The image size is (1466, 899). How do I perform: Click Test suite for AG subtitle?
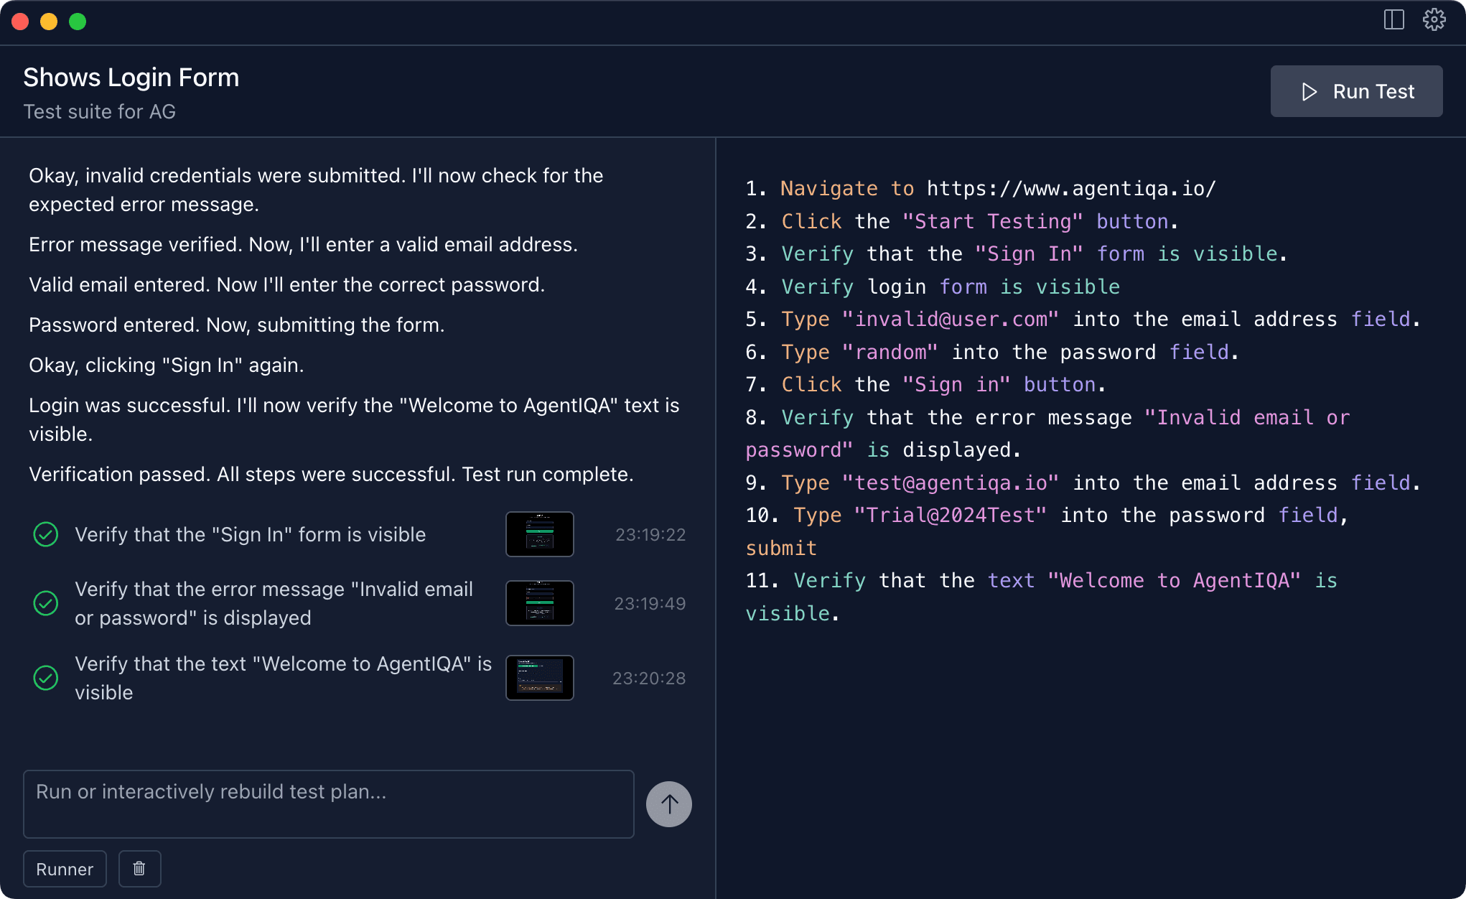coord(99,111)
